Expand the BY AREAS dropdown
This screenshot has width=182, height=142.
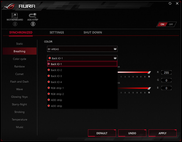(x=82, y=49)
